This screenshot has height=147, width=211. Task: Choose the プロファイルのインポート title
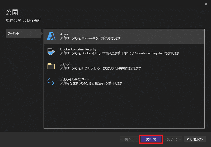point(74,79)
